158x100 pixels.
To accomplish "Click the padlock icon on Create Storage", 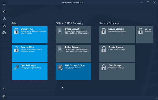I will pyautogui.click(x=104, y=49).
